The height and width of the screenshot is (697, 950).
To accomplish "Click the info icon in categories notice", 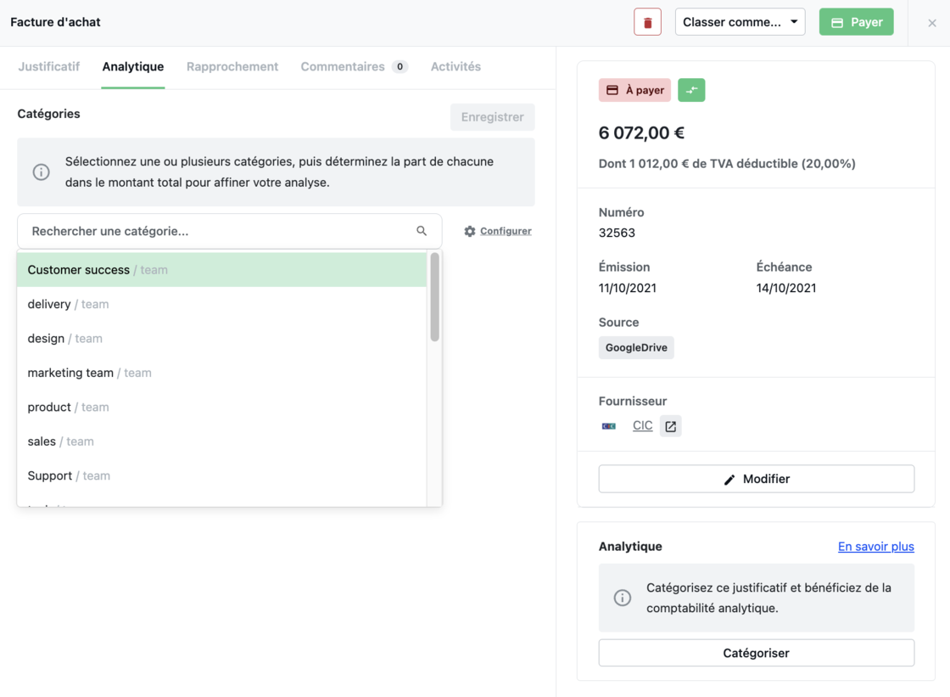I will pos(42,172).
